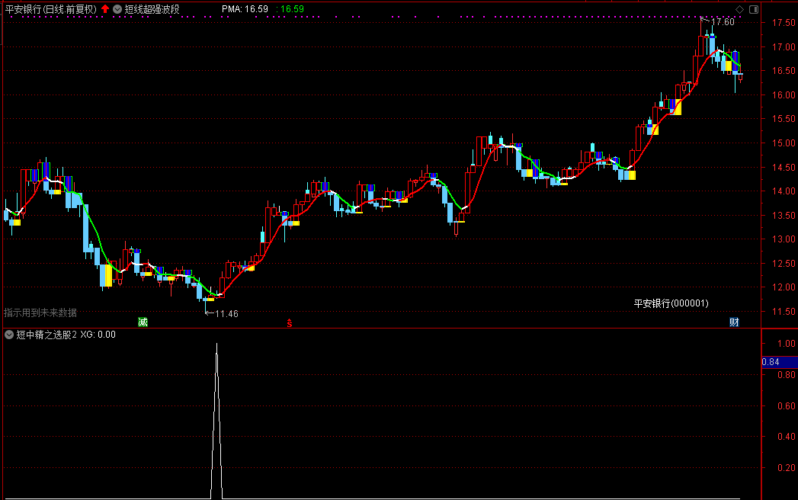The image size is (798, 500).
Task: Click the XG: 0.00 value label
Action: (x=98, y=335)
